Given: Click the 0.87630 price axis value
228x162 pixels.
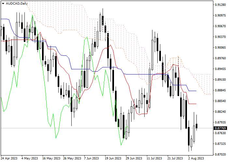Looking at the screenshot, I should [221, 133].
